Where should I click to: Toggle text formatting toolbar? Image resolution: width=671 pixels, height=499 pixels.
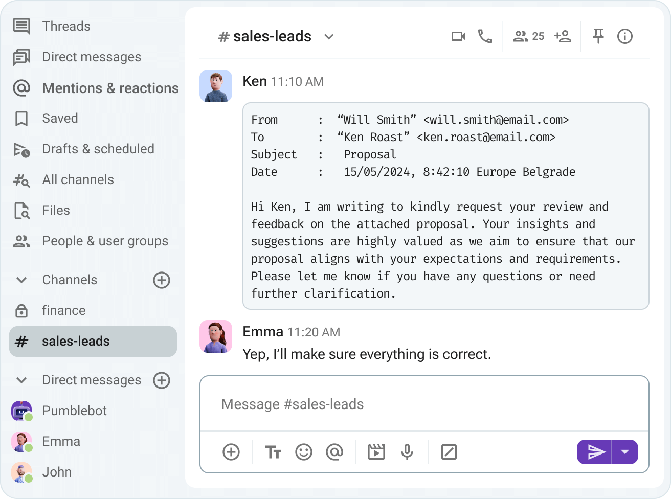(x=273, y=452)
